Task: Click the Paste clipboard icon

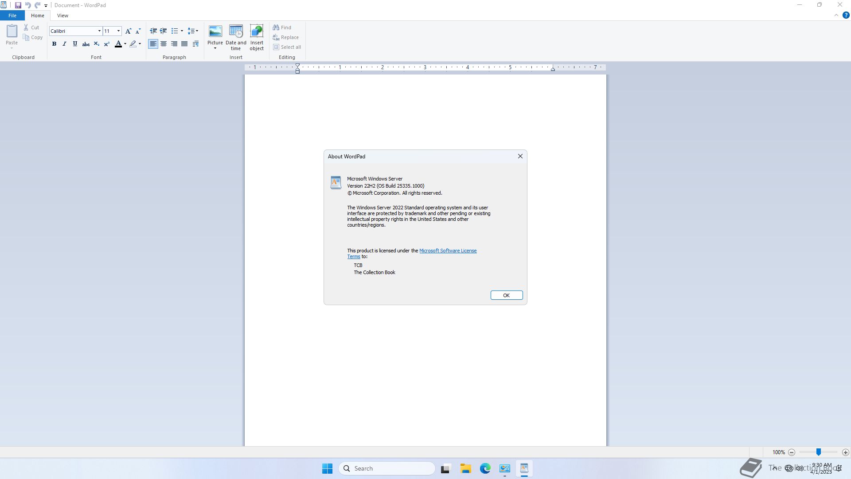Action: (x=12, y=31)
